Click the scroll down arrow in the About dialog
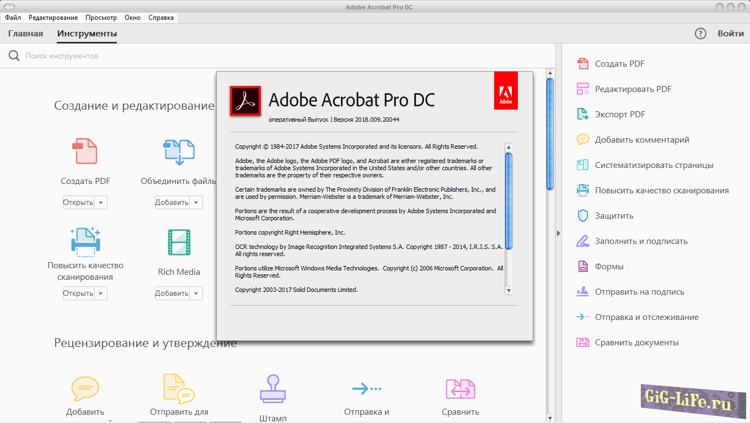750x423 pixels. 508,290
